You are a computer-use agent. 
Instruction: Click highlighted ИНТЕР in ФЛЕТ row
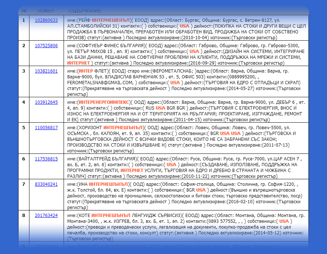point(86,71)
